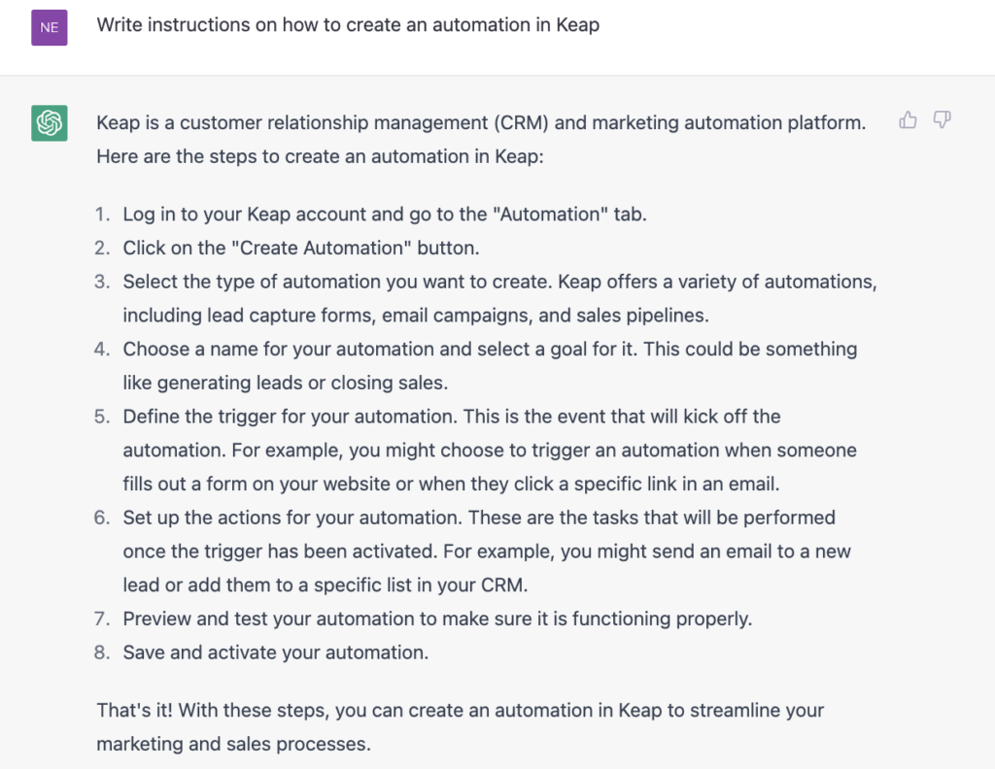This screenshot has width=995, height=769.
Task: Click the prompt text asking about Keap automation
Action: click(346, 24)
